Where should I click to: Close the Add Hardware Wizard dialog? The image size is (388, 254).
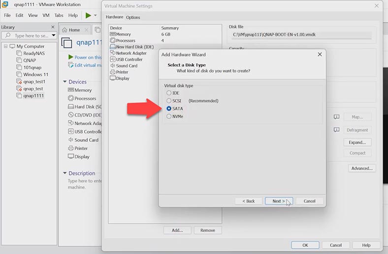click(x=320, y=55)
